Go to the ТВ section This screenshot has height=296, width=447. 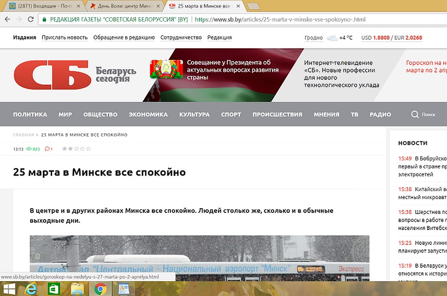pos(355,114)
